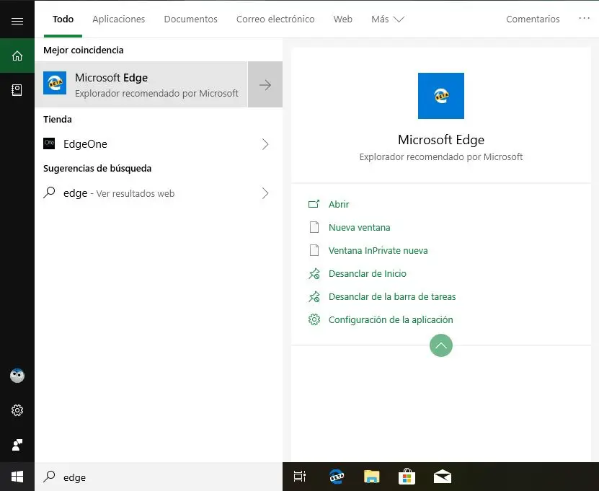Select the edge - Ver resultados web suggestion
Image resolution: width=599 pixels, height=491 pixels.
click(x=159, y=193)
